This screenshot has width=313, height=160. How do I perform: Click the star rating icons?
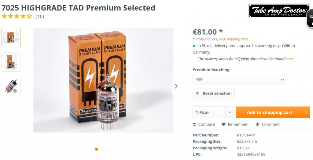17,16
